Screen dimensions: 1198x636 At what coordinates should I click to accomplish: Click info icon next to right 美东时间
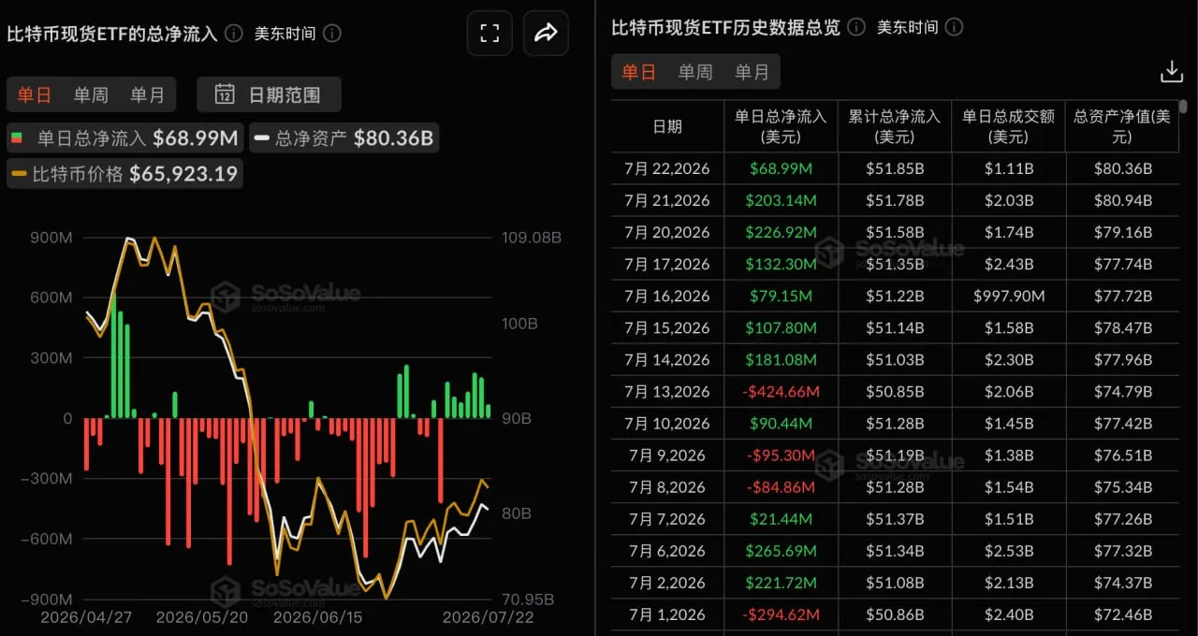click(955, 27)
